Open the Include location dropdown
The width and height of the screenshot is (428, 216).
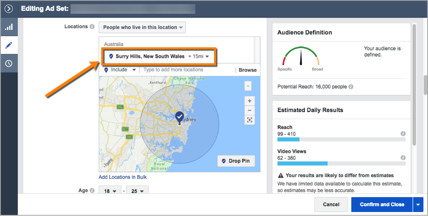pos(120,70)
